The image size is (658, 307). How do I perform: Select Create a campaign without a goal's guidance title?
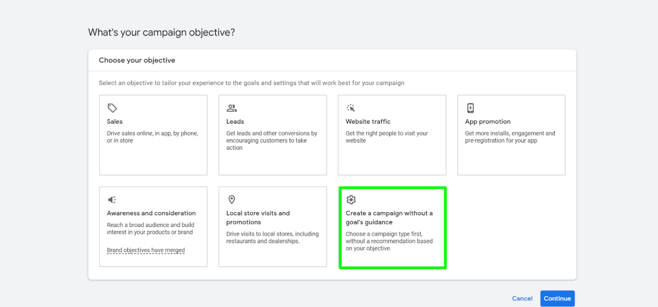point(389,217)
